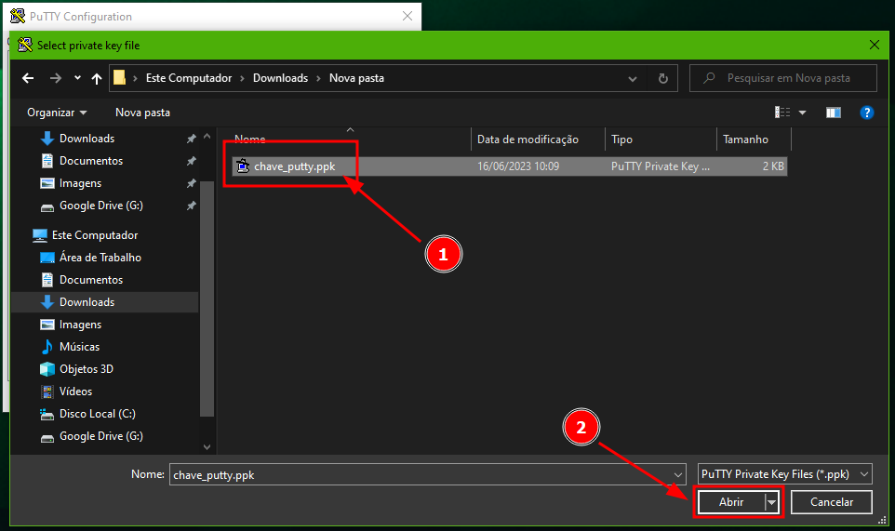Go back using the left arrow button
The image size is (895, 531).
pyautogui.click(x=27, y=78)
